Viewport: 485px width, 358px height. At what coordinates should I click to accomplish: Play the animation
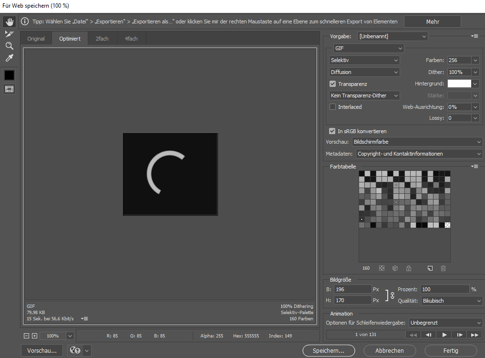pyautogui.click(x=444, y=335)
